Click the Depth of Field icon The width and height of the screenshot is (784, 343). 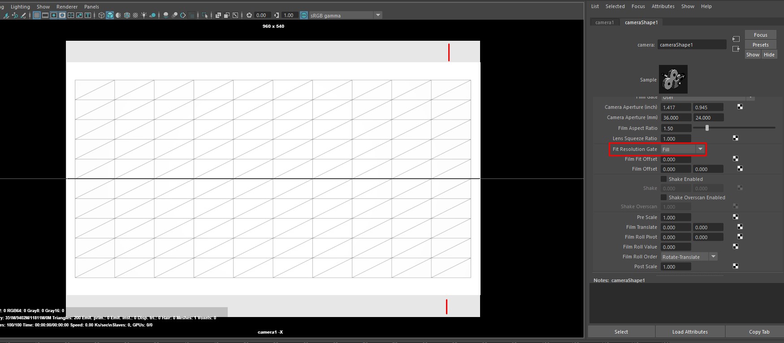pyautogui.click(x=192, y=15)
